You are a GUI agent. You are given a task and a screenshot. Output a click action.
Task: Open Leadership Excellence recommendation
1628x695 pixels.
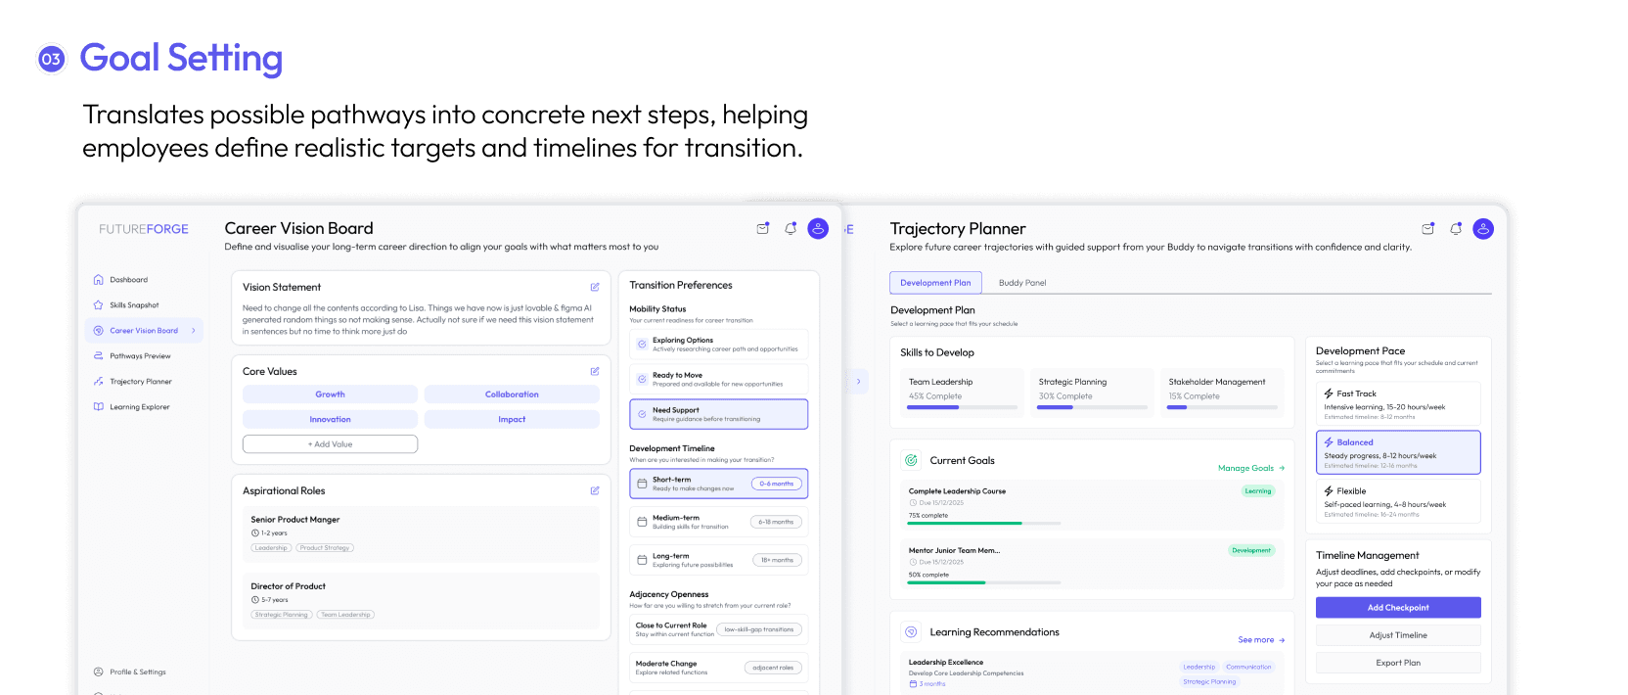coord(1093,674)
